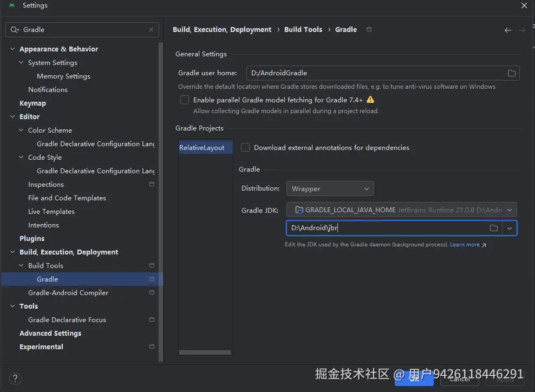Browse folder for Gradle user home

click(511, 73)
